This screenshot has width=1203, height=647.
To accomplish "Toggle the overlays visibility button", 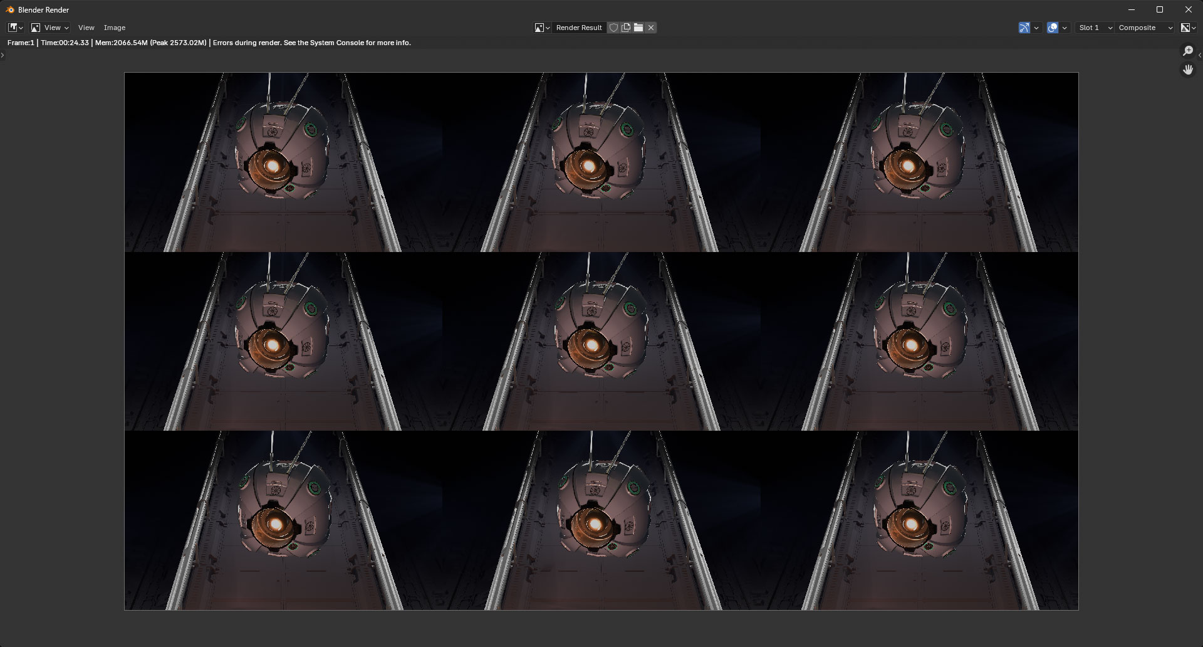I will pos(1053,28).
